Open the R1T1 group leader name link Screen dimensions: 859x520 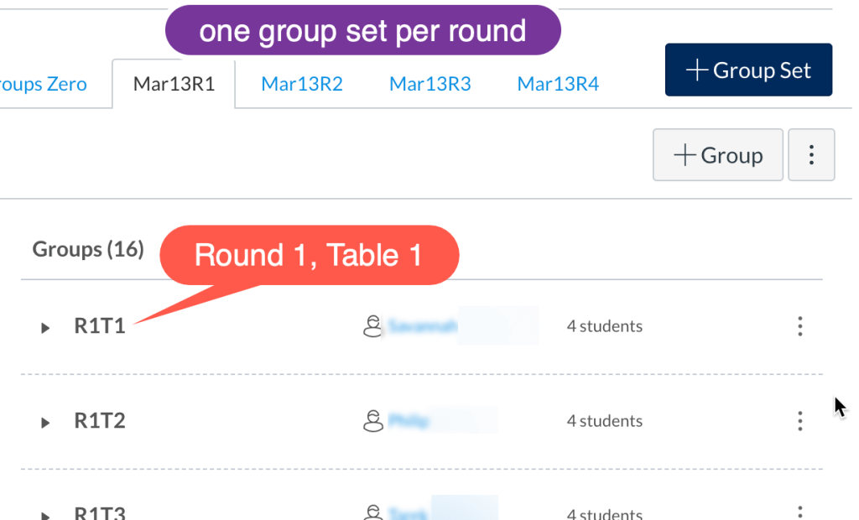click(x=424, y=326)
